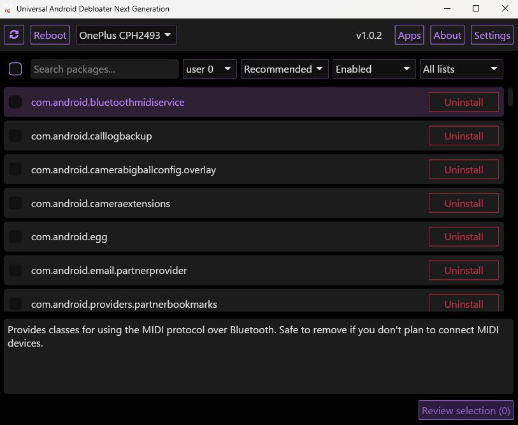518x425 pixels.
Task: Click Review selection (0)
Action: tap(466, 410)
